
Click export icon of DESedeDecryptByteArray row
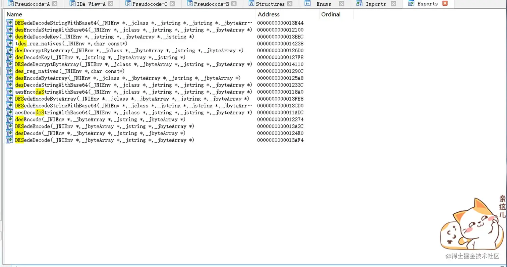coord(9,64)
